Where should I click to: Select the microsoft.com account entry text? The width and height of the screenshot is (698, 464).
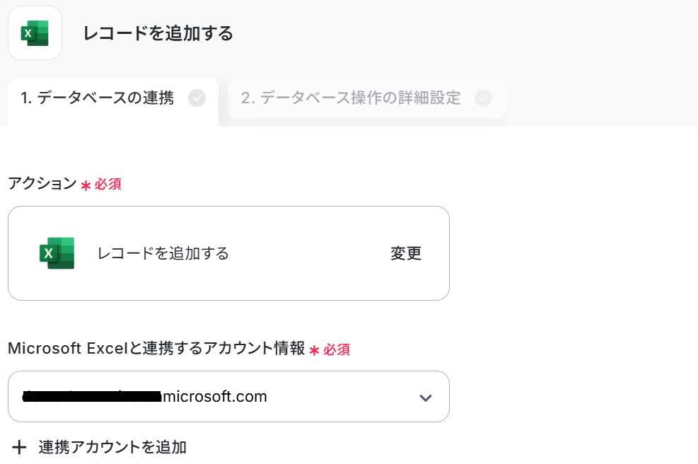(215, 397)
